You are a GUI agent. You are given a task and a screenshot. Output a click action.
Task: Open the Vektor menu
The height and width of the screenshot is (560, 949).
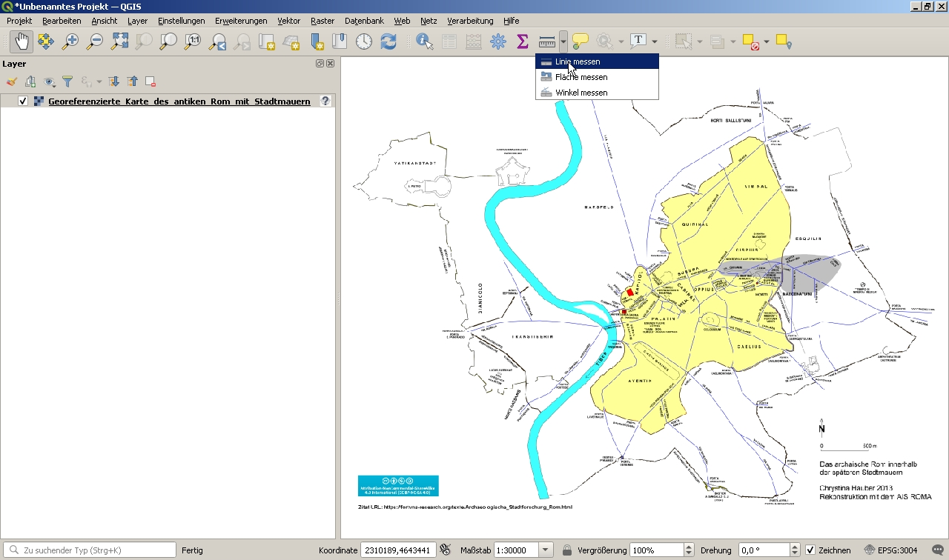coord(289,21)
